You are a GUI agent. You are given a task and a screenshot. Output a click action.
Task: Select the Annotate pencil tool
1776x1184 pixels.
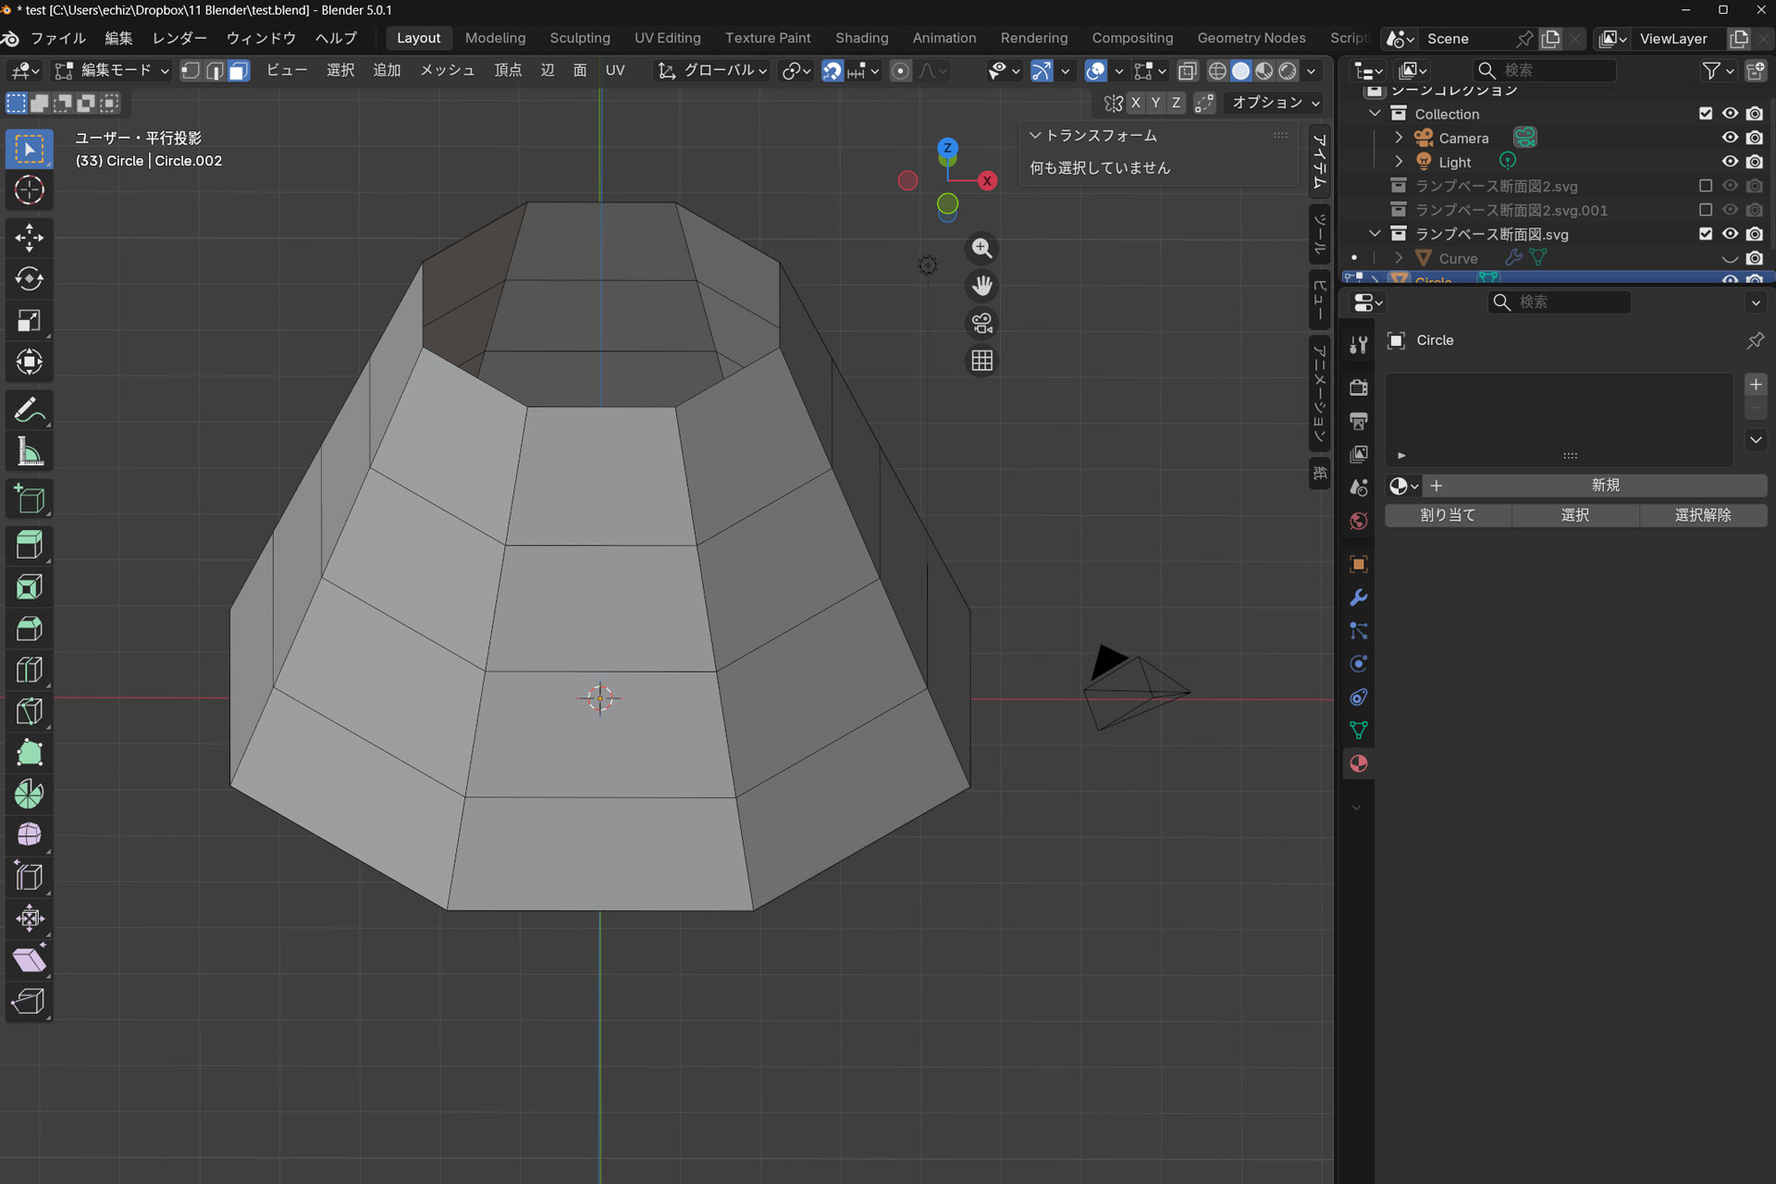coord(29,410)
